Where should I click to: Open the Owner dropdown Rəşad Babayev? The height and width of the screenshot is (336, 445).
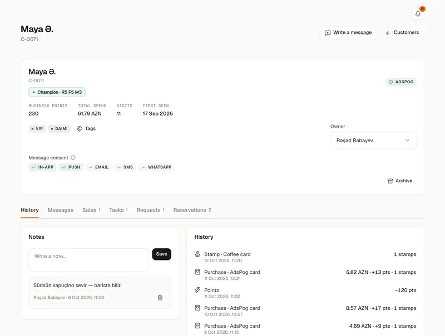point(373,141)
